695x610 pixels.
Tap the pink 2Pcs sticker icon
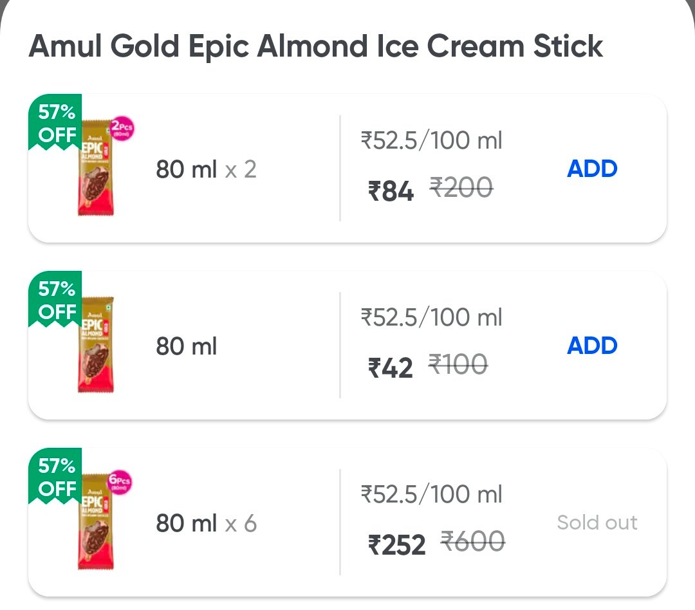click(x=122, y=129)
